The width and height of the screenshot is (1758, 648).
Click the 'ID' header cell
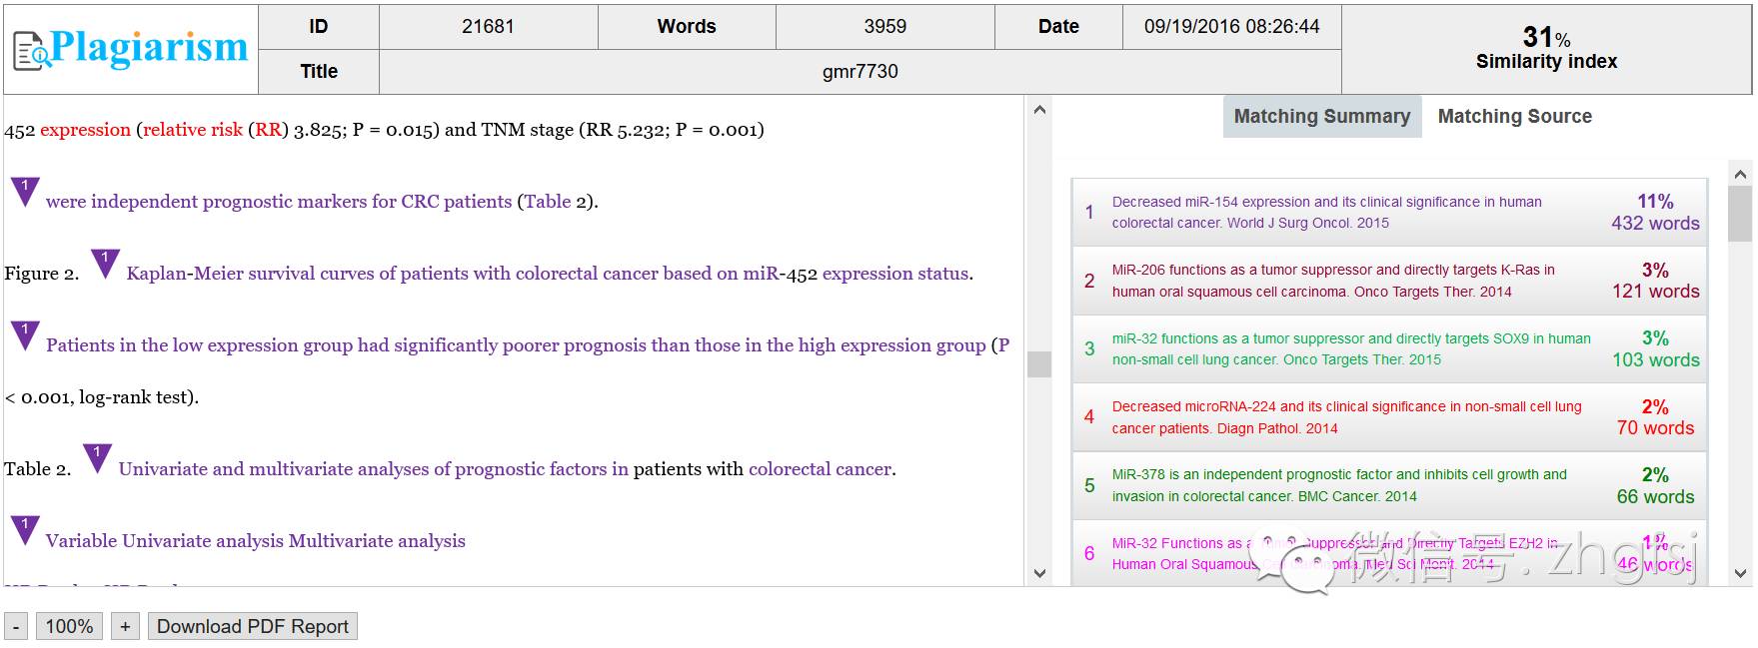pos(319,27)
